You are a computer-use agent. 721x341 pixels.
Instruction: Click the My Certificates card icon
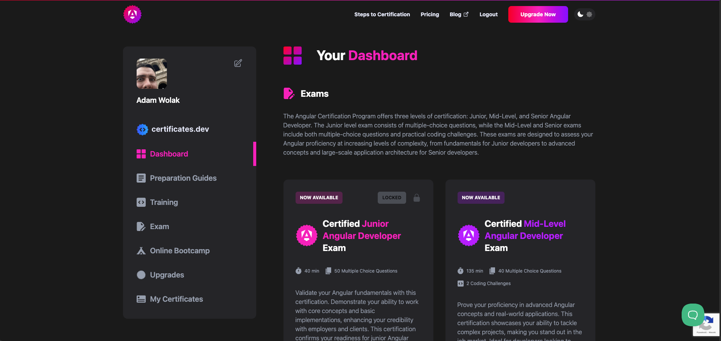(141, 299)
